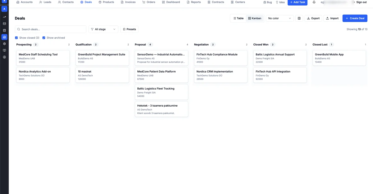Toggle the Show closed (3) checkbox

16,38
